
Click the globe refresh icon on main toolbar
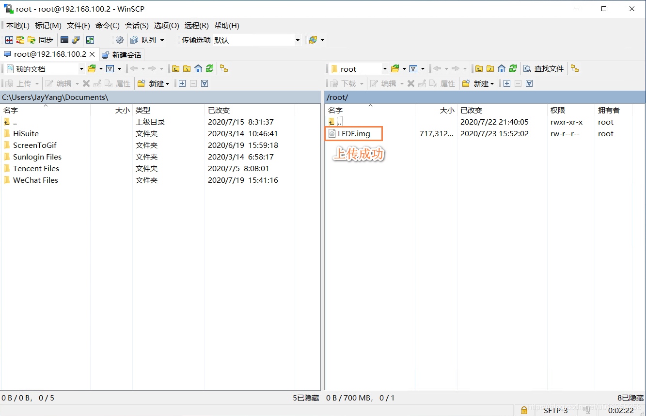coord(313,40)
